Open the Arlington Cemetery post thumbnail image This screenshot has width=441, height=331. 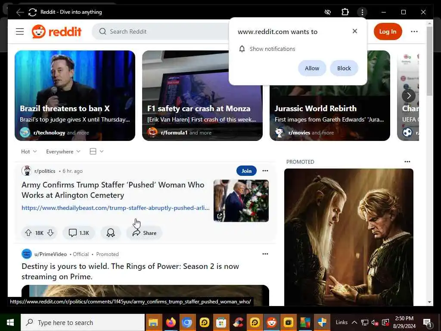(241, 201)
